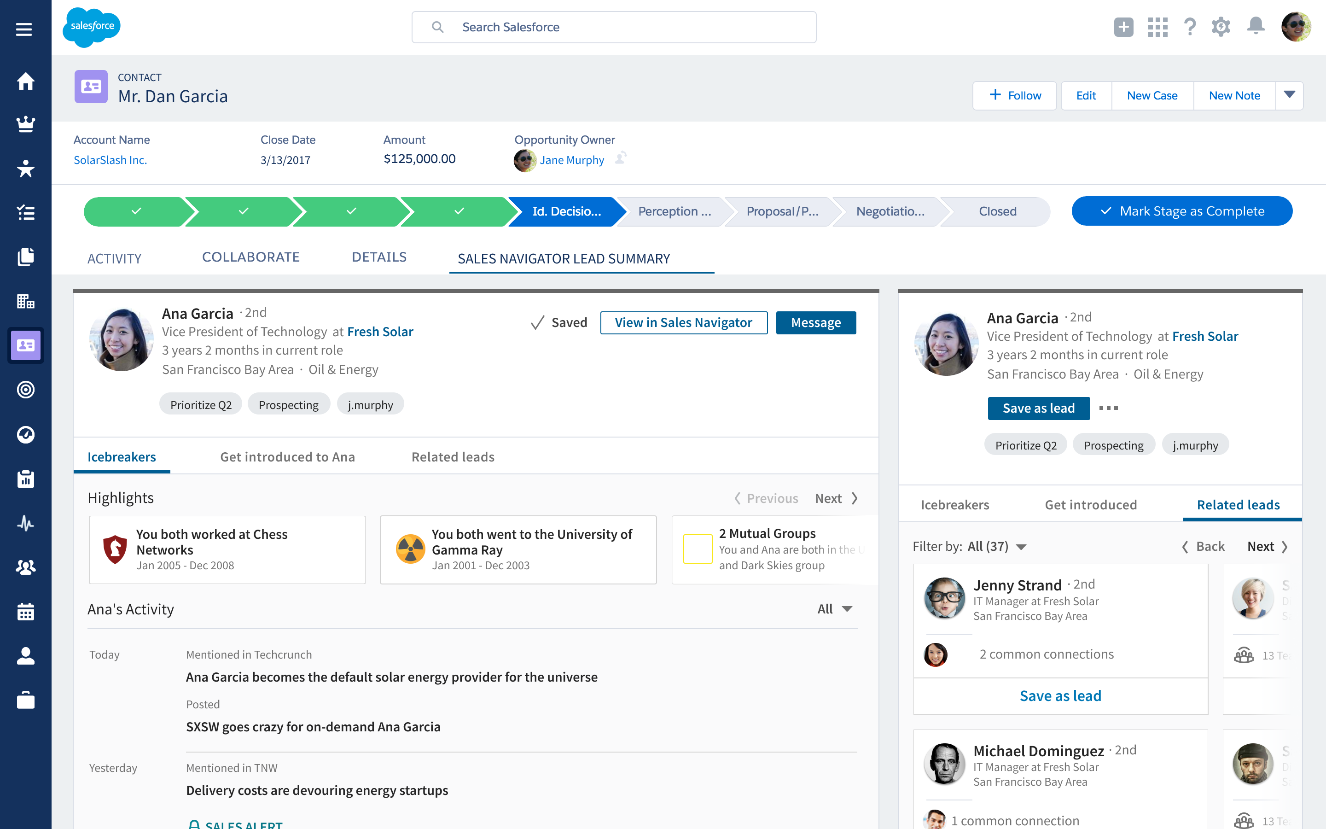Viewport: 1326px width, 829px height.
Task: Switch to the Details tab
Action: coord(379,257)
